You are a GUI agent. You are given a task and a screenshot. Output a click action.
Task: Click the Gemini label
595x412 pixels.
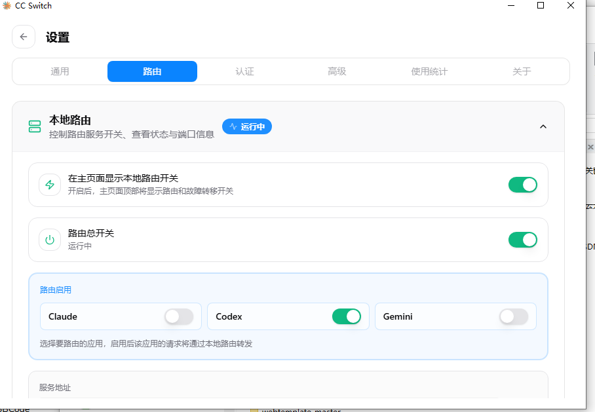click(x=398, y=316)
